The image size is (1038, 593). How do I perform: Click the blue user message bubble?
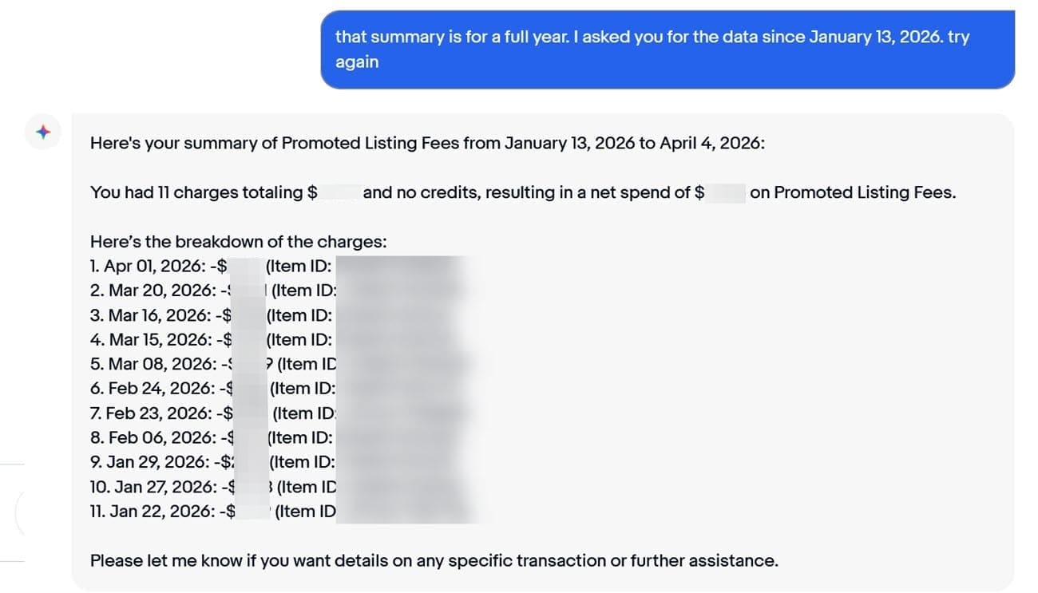tap(667, 49)
